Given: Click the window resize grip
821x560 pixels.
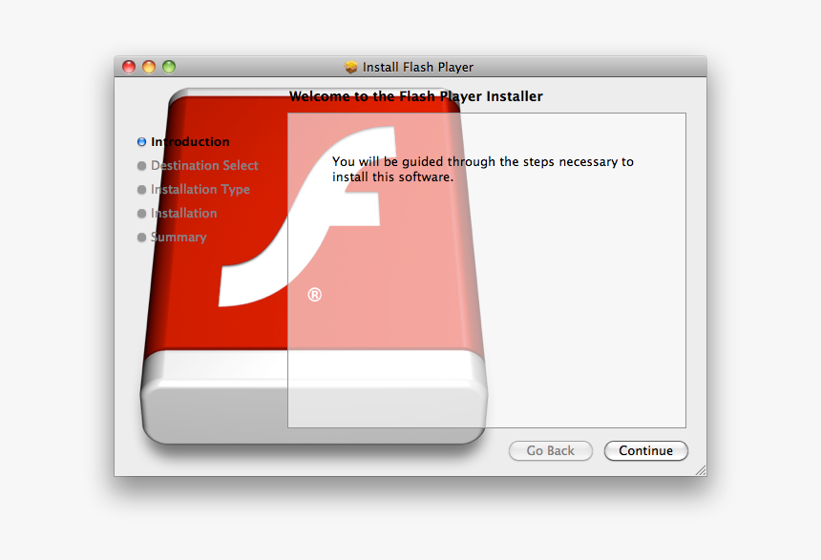Looking at the screenshot, I should (x=701, y=469).
